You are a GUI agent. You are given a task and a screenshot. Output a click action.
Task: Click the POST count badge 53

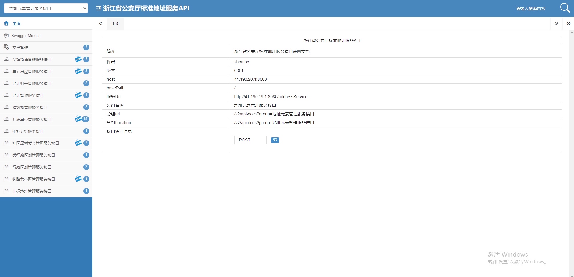(x=275, y=140)
